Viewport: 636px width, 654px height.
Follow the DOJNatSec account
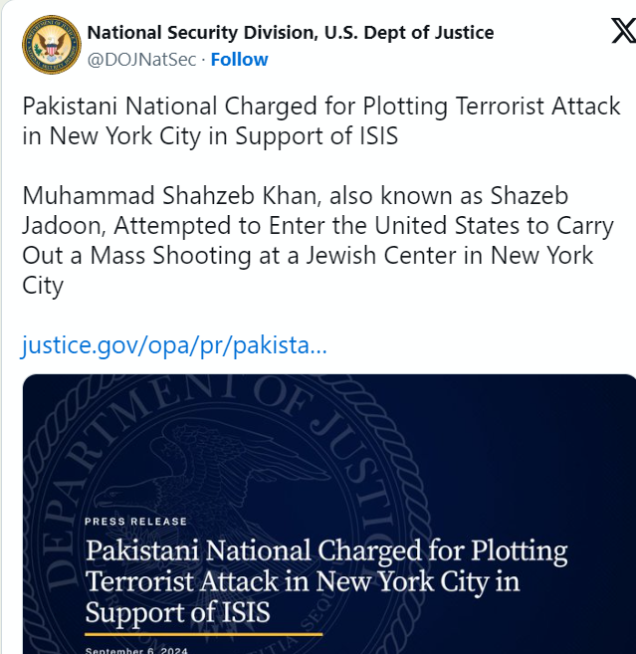(x=239, y=60)
